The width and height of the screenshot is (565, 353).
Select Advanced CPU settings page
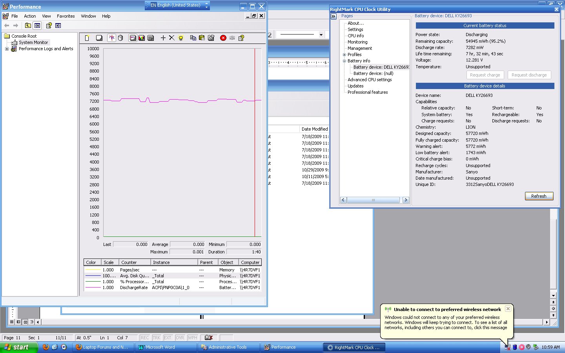370,80
